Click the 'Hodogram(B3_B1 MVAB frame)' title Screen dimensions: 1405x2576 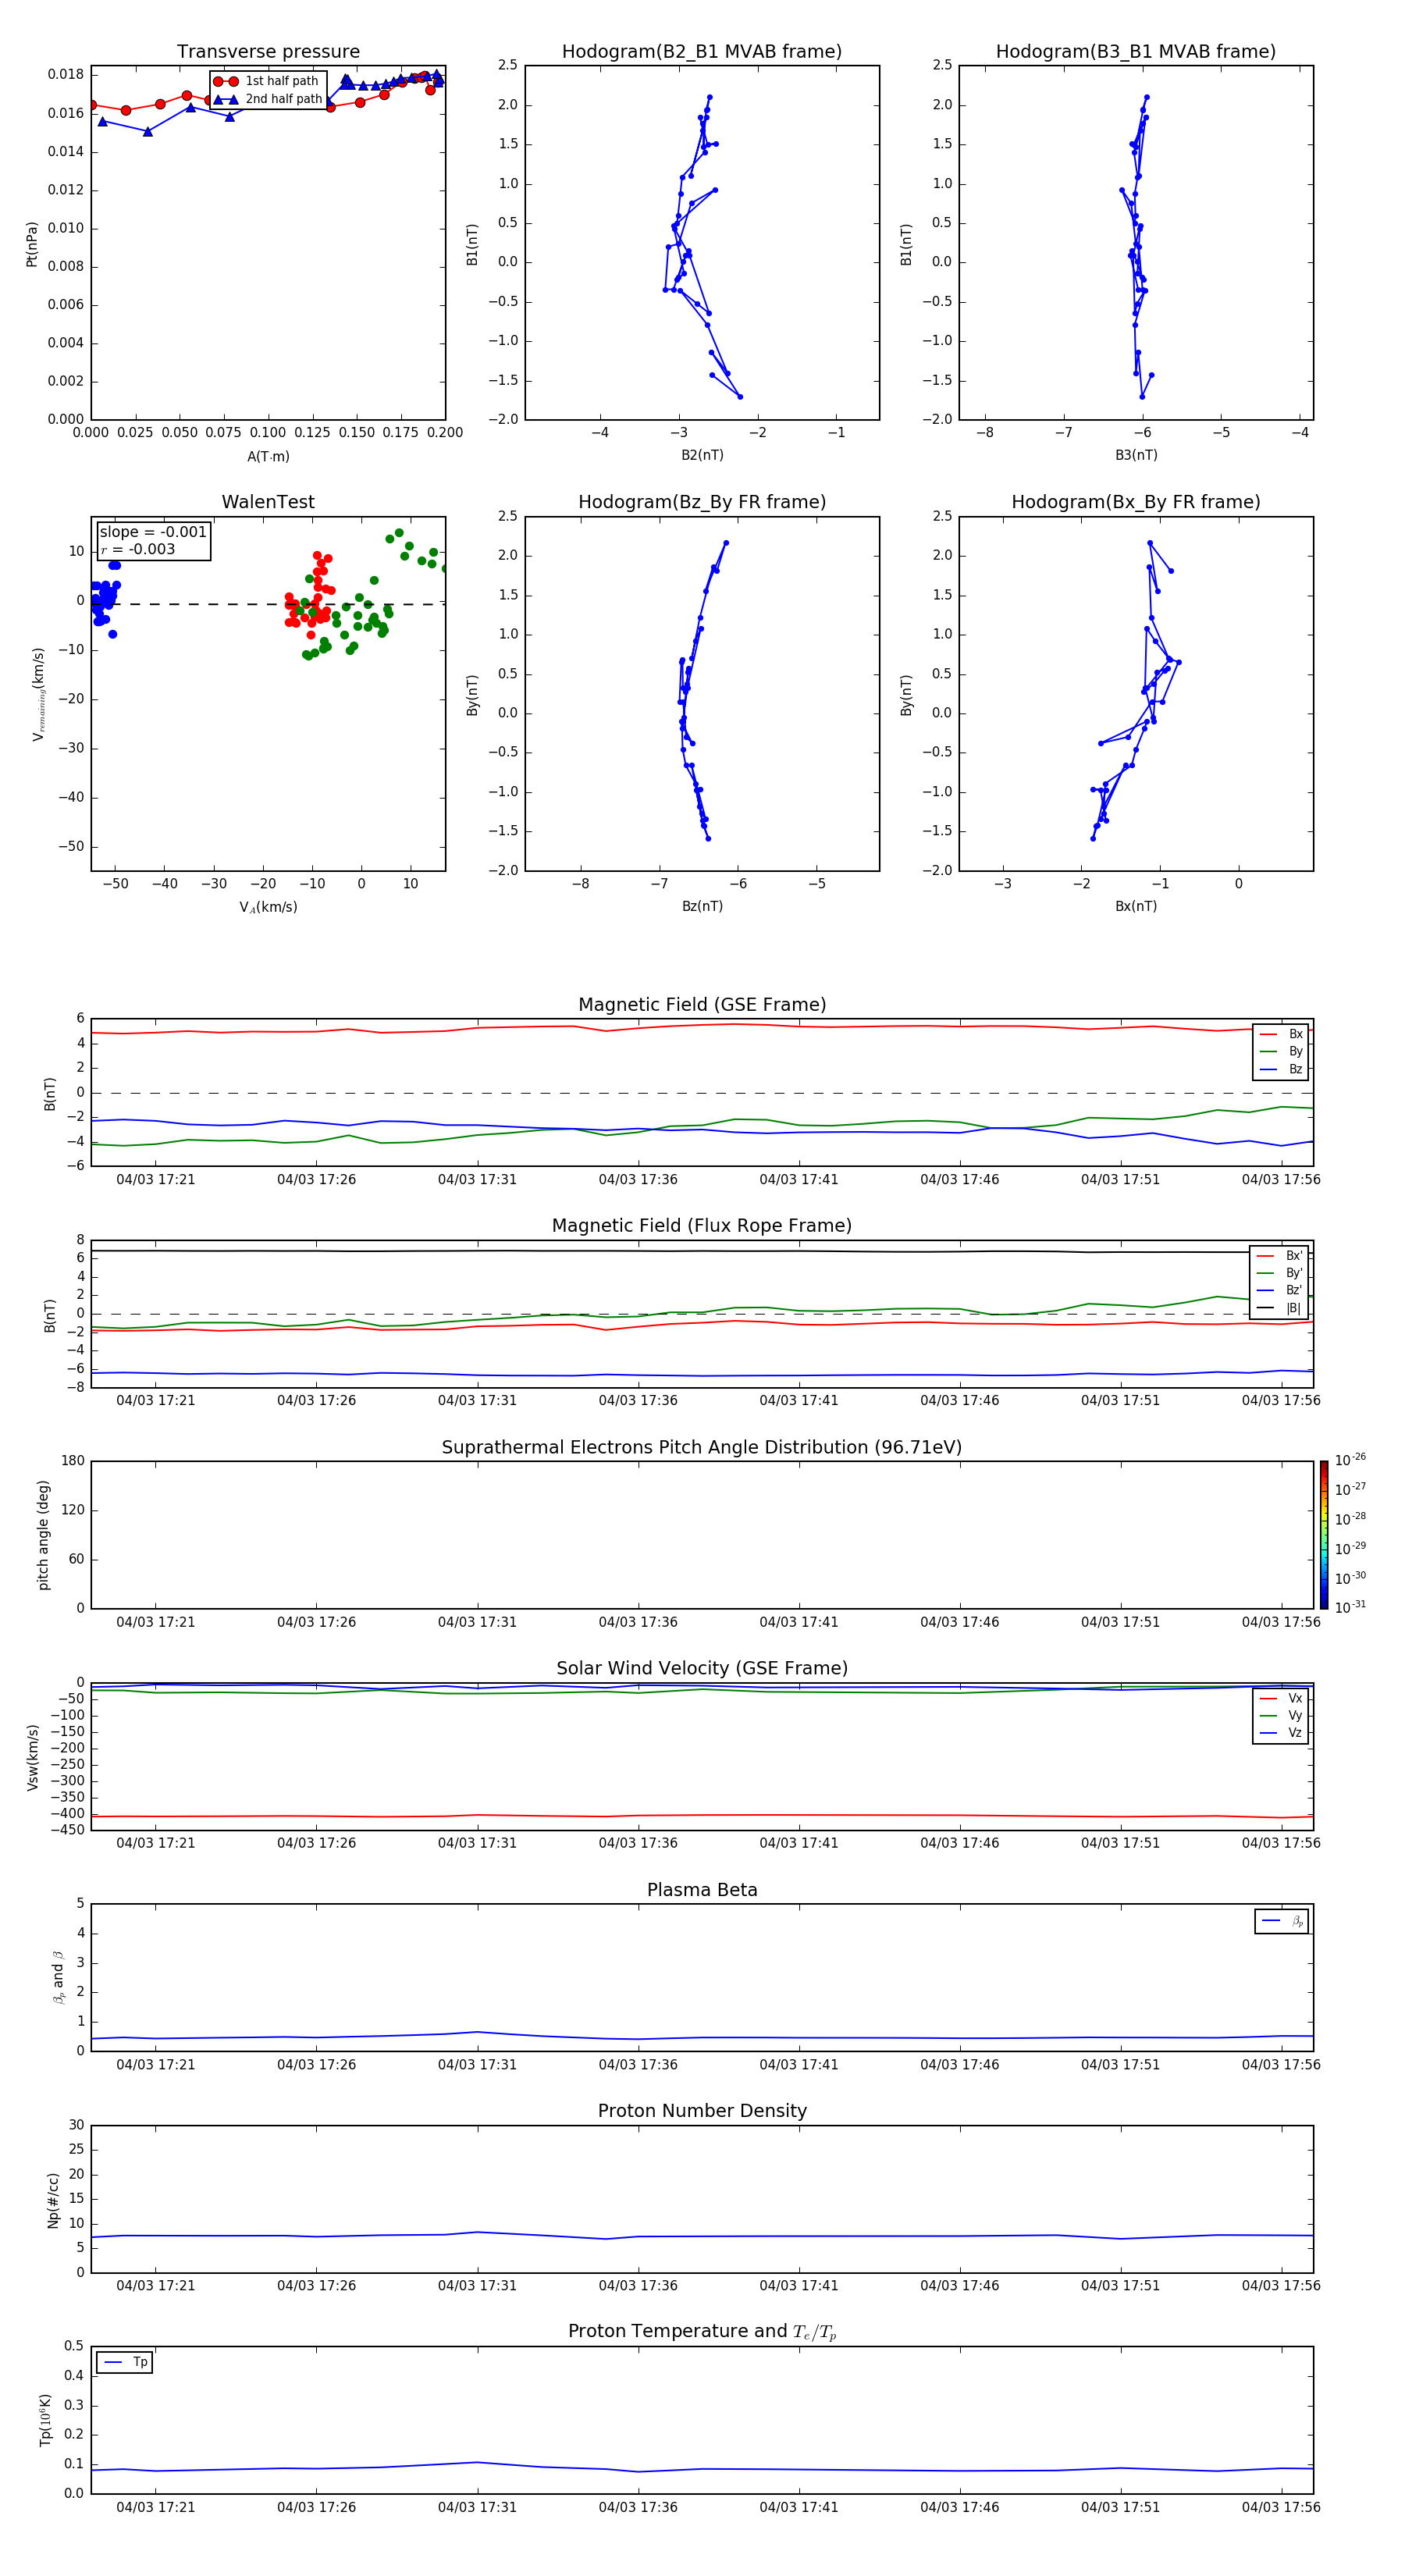coord(1136,51)
